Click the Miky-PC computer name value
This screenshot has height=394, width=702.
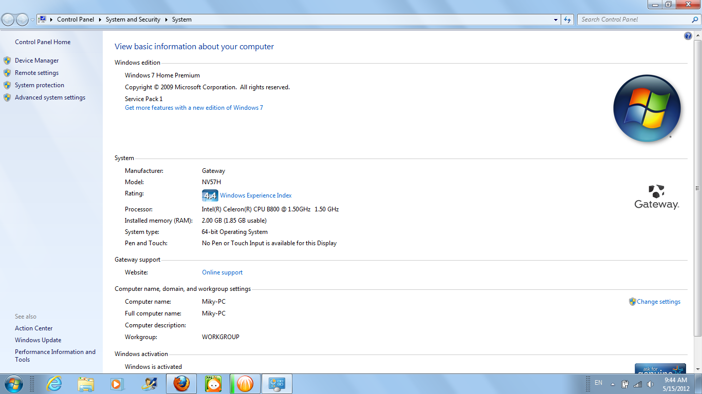(x=214, y=302)
